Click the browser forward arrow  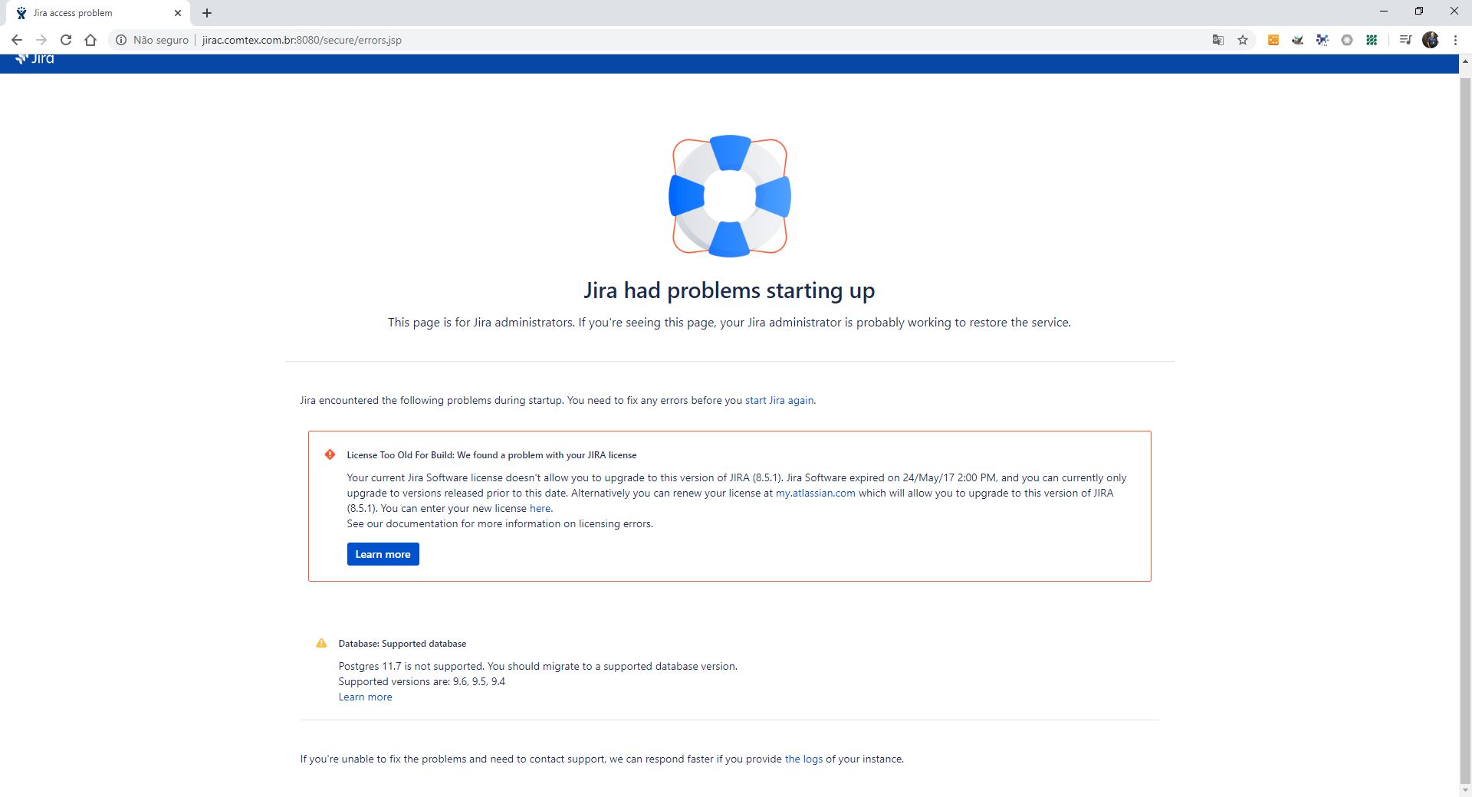(41, 40)
